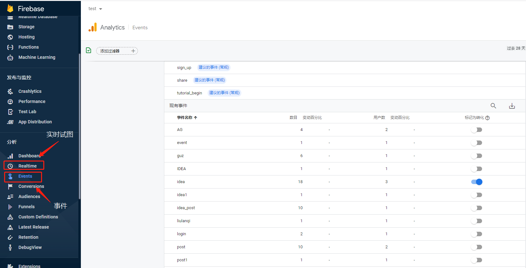Click the Retention icon in sidebar

[10, 237]
